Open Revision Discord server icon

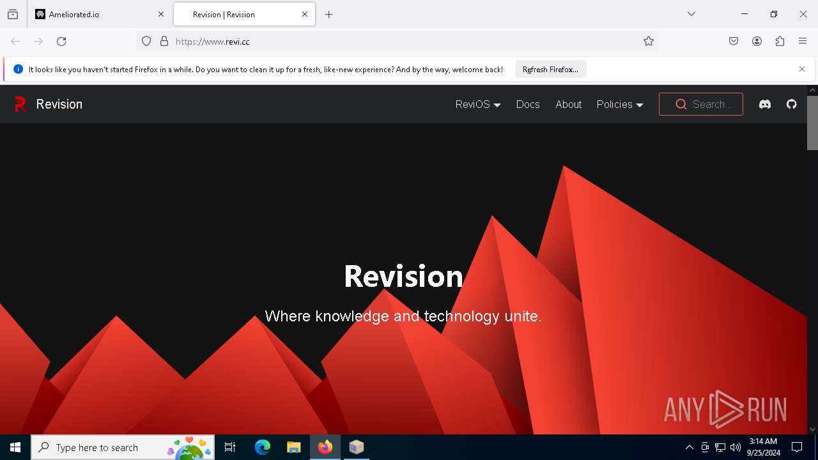765,104
